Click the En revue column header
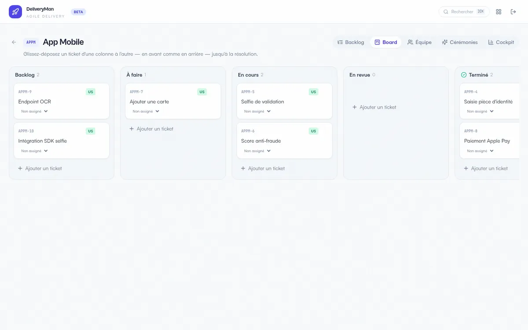 359,75
